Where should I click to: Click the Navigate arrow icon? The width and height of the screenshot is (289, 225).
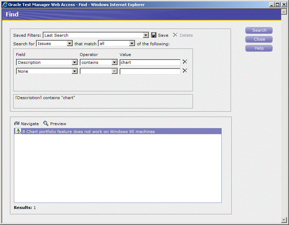coord(17,123)
